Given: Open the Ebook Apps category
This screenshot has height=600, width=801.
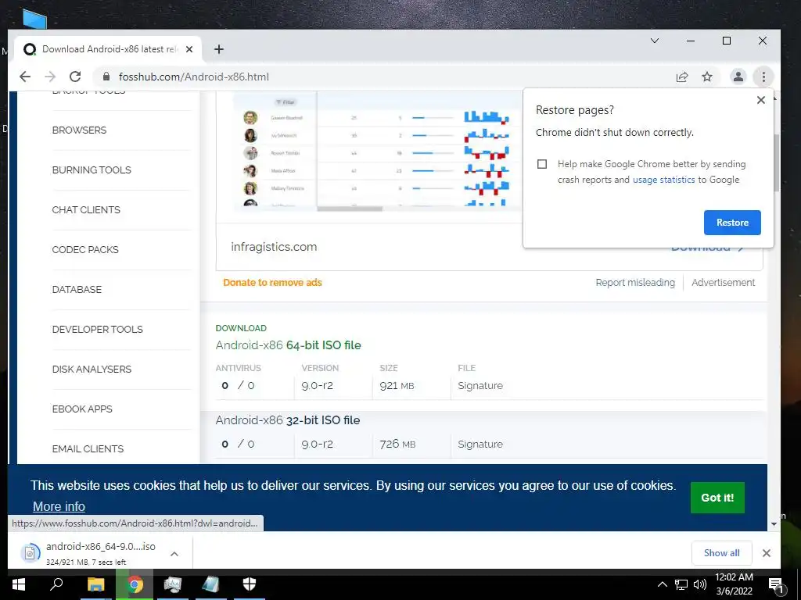Looking at the screenshot, I should pos(81,409).
